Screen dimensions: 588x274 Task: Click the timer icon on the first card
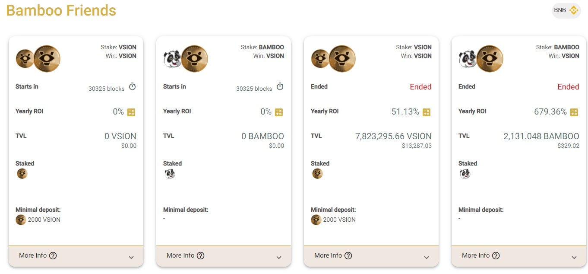tap(133, 87)
